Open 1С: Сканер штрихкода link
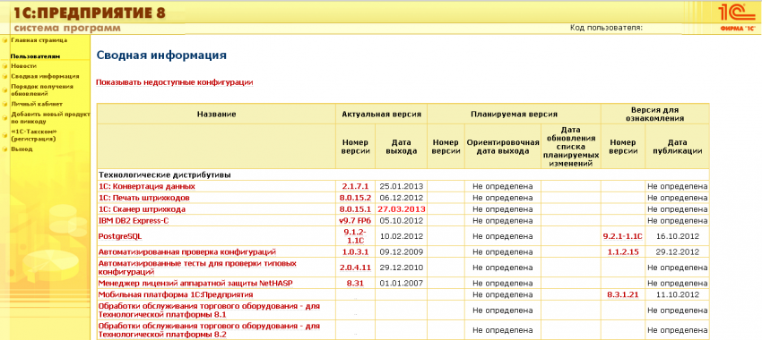This screenshot has width=762, height=340. [142, 209]
